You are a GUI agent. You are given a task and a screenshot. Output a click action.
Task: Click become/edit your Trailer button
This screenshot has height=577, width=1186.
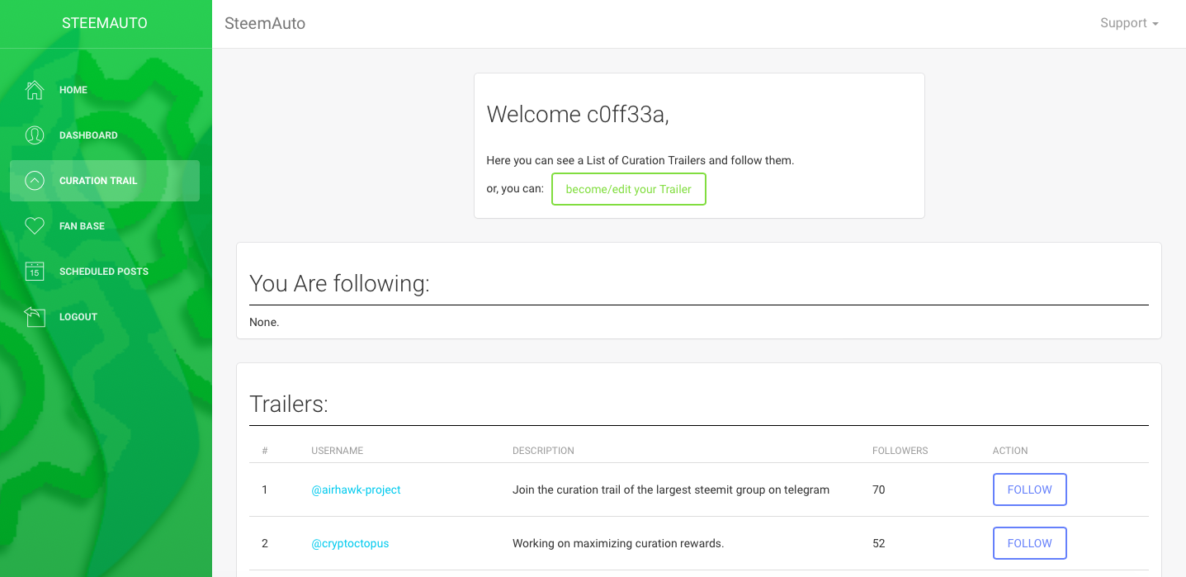click(629, 189)
